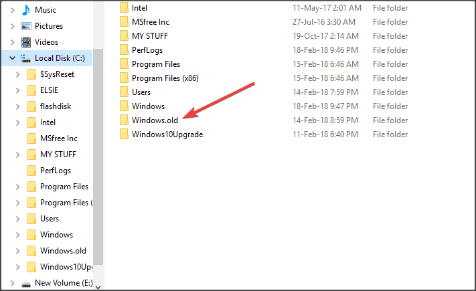This screenshot has width=476, height=291.
Task: Click File folder type in Windows.old row
Action: click(x=390, y=120)
